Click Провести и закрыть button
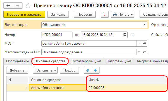The width and height of the screenshot is (168, 101). coord(24,14)
